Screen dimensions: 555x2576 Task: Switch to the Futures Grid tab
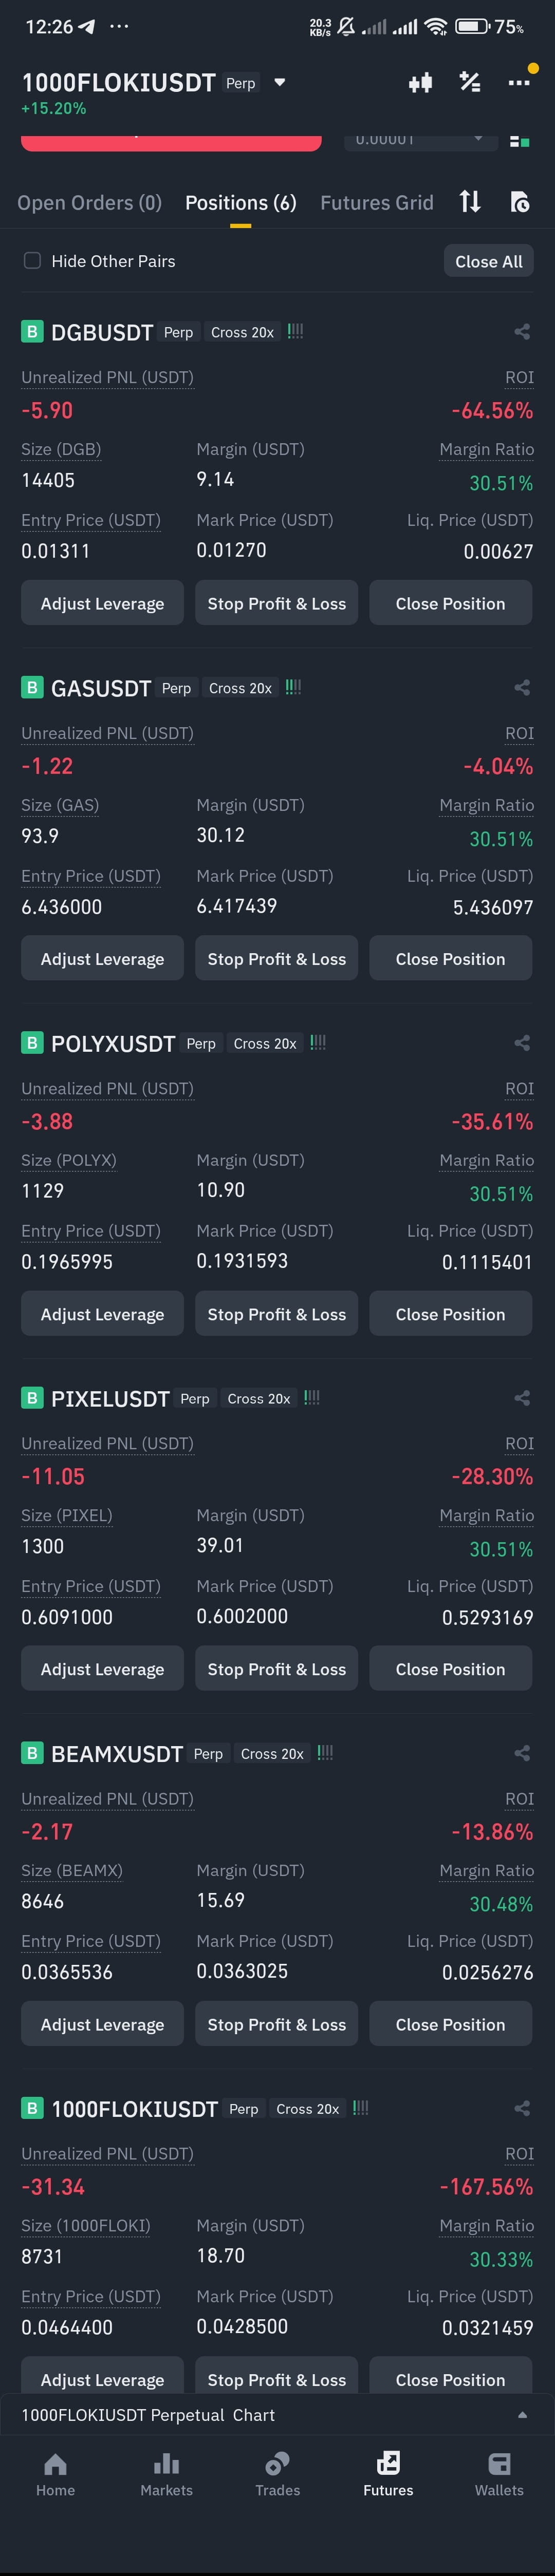tap(377, 203)
